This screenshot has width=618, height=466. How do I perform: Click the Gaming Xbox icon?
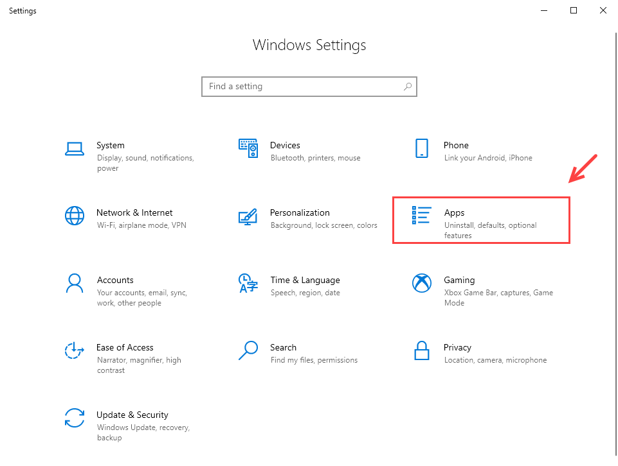422,283
